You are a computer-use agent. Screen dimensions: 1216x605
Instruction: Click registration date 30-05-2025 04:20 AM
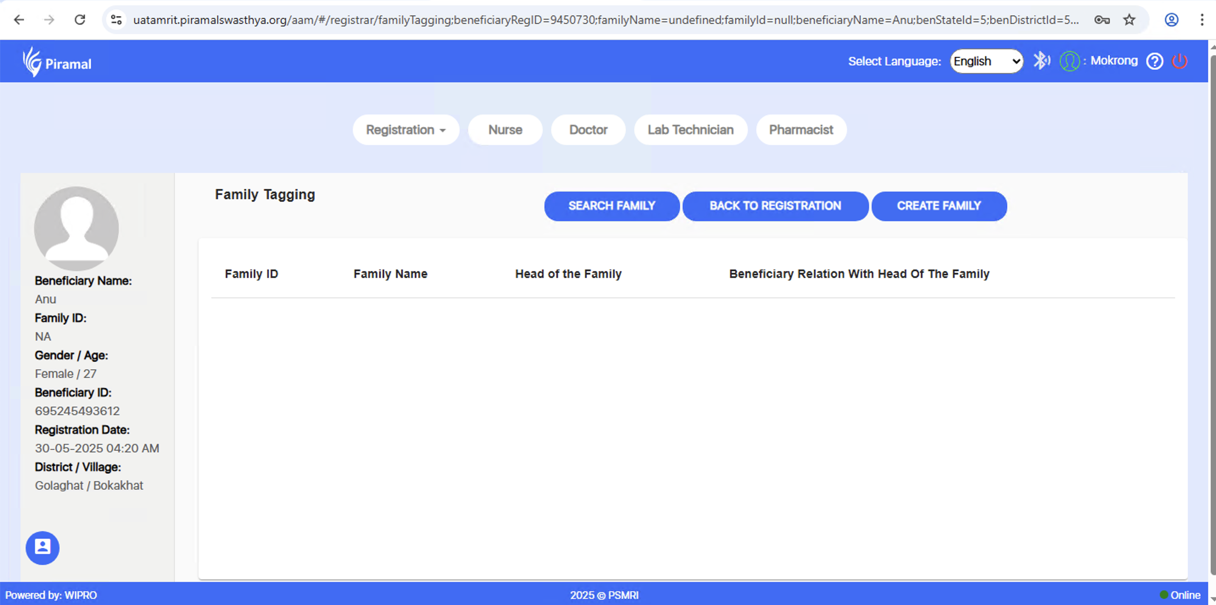pos(97,448)
